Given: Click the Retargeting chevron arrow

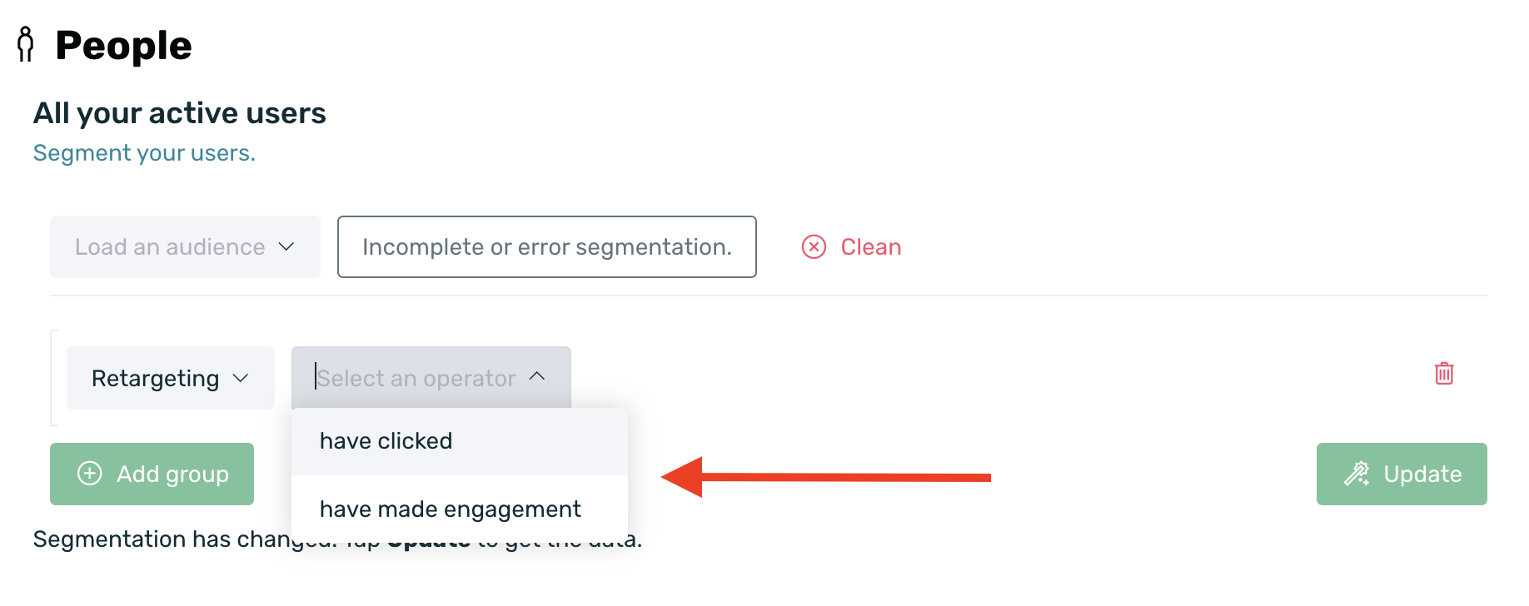Looking at the screenshot, I should pyautogui.click(x=241, y=378).
